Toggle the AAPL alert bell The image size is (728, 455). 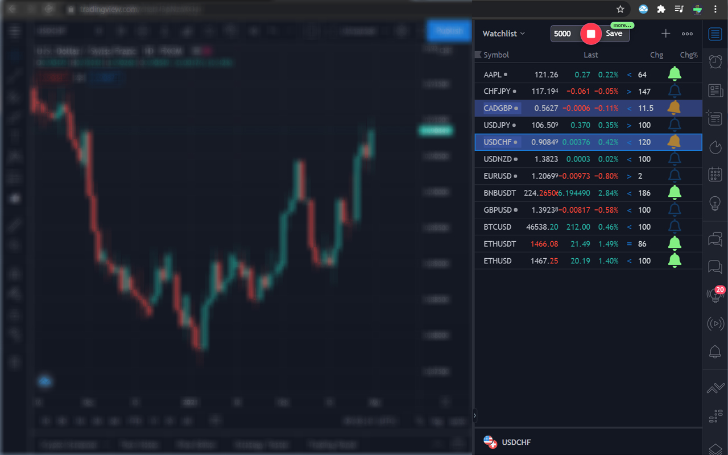tap(675, 74)
